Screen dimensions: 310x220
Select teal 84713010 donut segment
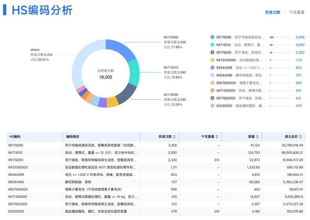pyautogui.click(x=134, y=73)
